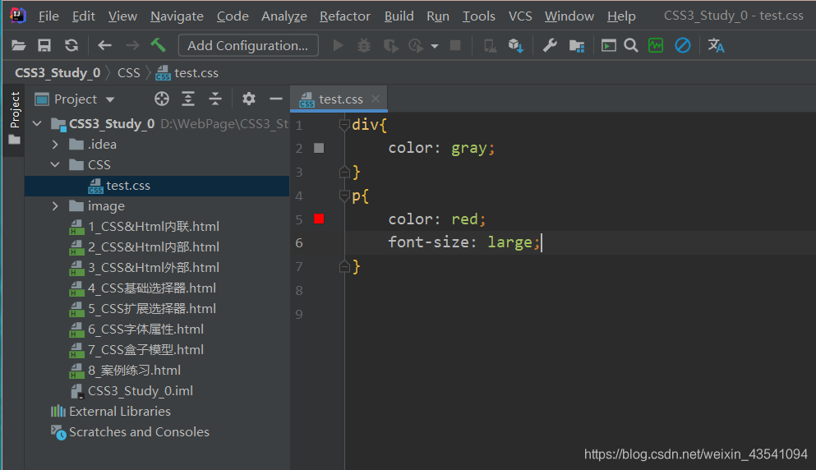Toggle the Project side tool window

(15, 117)
